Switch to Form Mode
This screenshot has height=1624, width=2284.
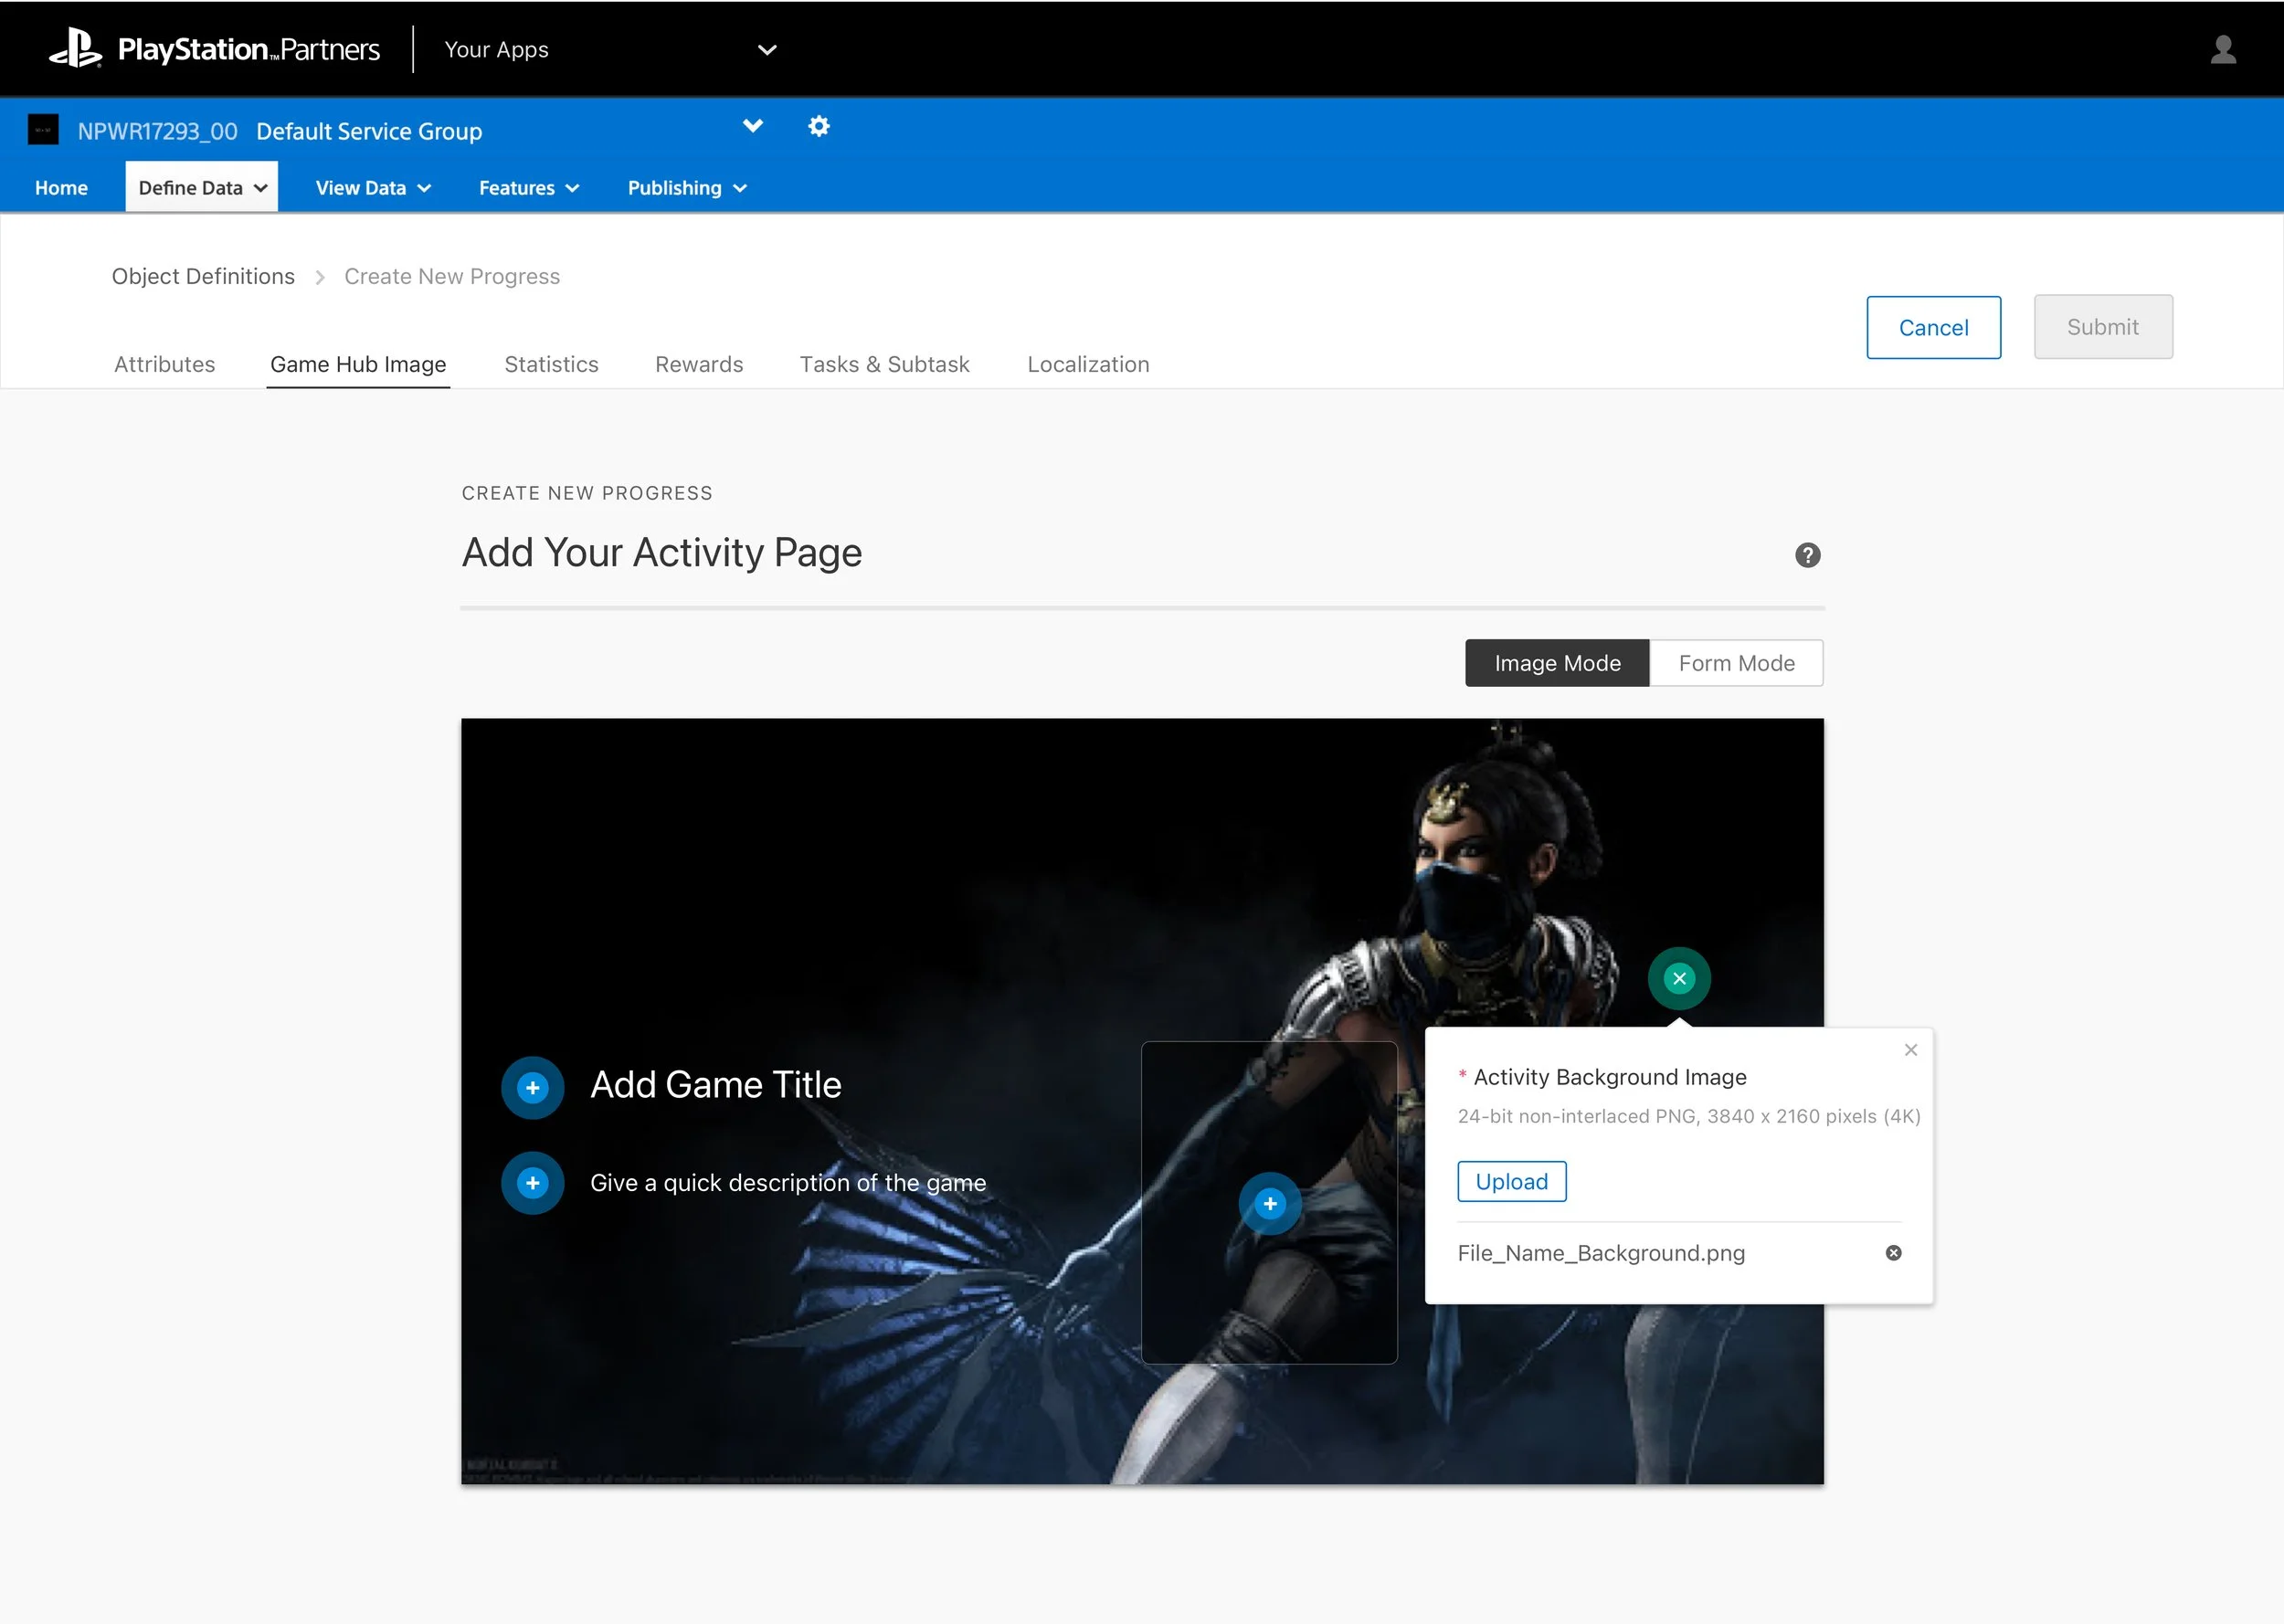click(x=1735, y=663)
